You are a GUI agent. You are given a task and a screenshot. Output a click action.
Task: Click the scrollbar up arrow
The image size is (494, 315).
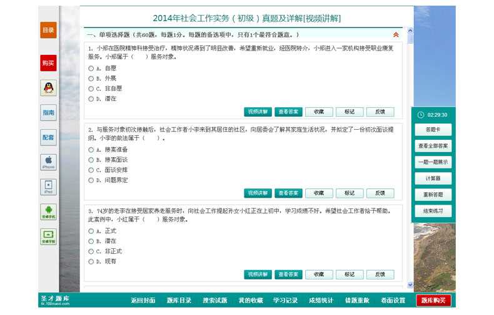click(410, 30)
